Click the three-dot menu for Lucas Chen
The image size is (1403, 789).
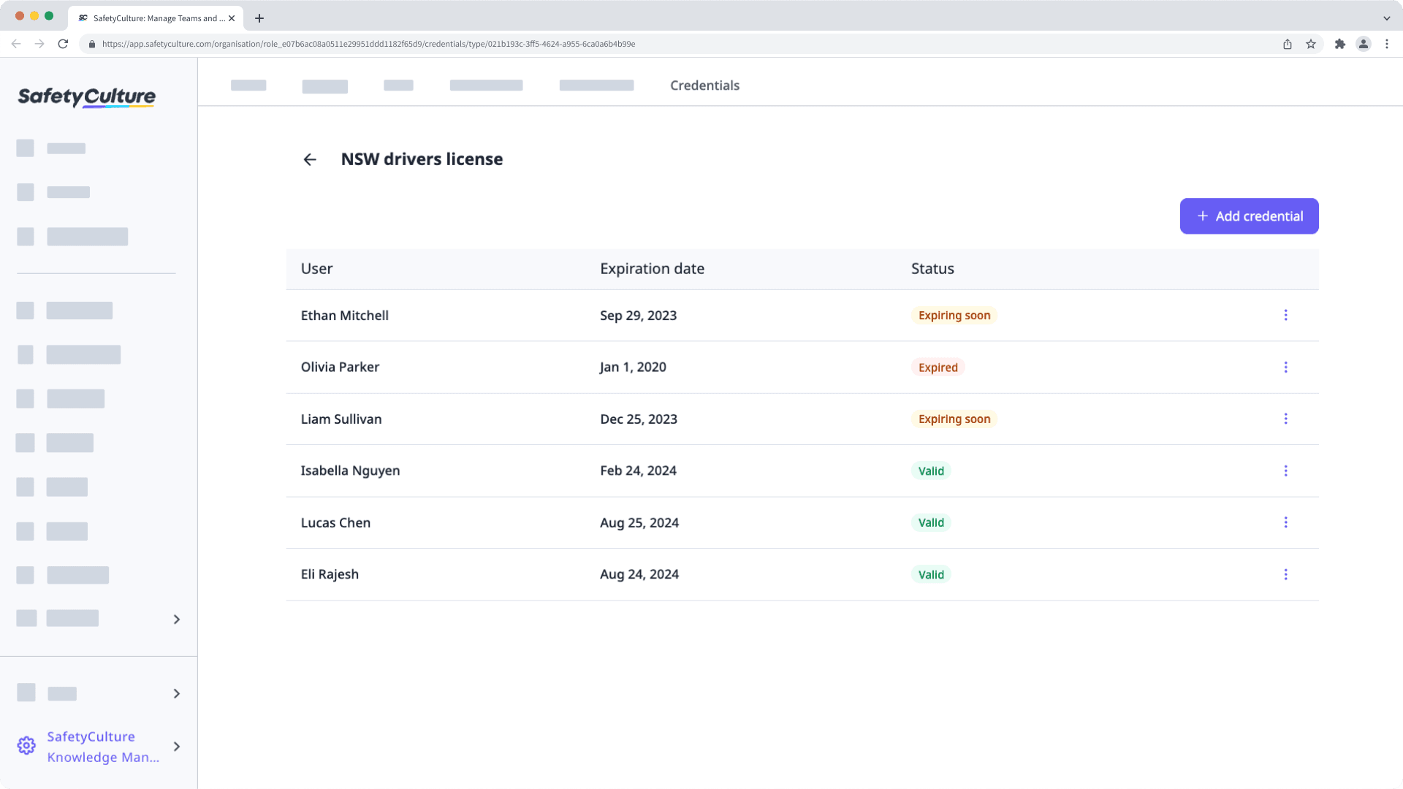(x=1286, y=522)
